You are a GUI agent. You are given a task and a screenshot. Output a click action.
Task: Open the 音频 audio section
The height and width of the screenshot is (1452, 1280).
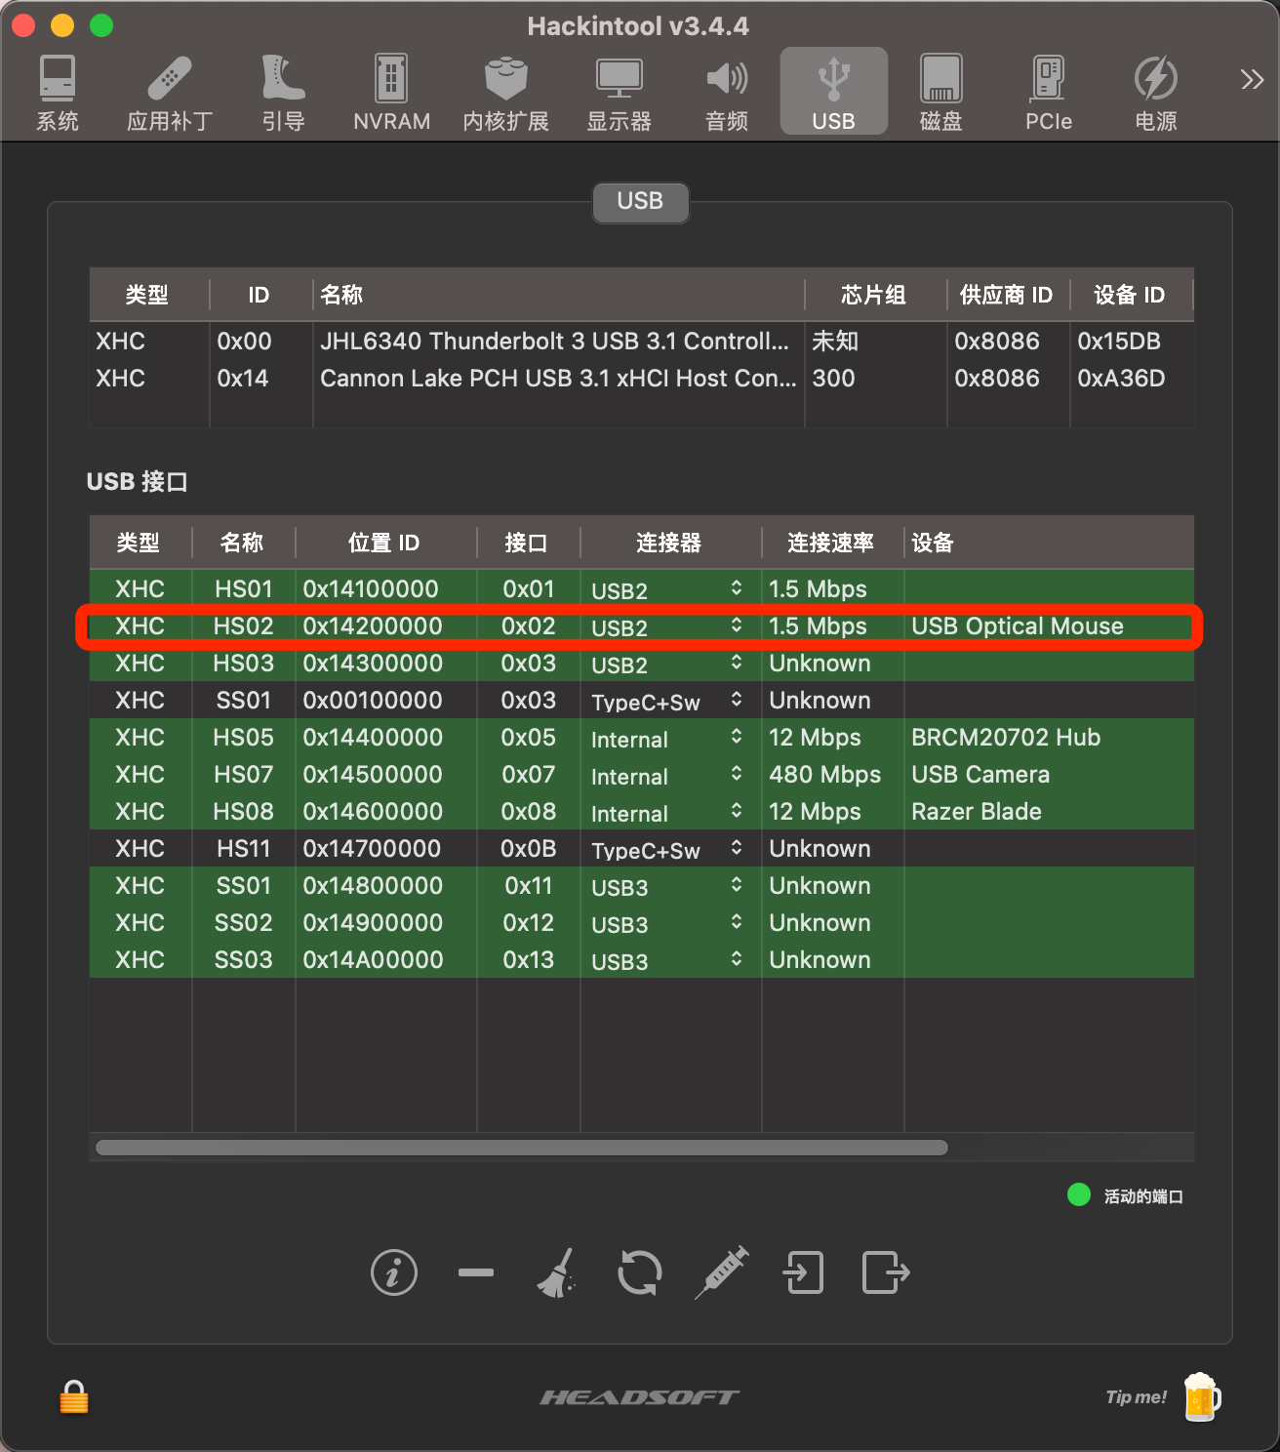(x=727, y=93)
